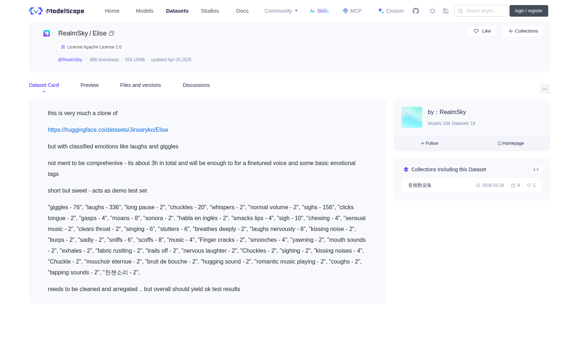Open the huggingface Jinsaryko/Elise link
Screen dimensions: 579x362
(108, 130)
